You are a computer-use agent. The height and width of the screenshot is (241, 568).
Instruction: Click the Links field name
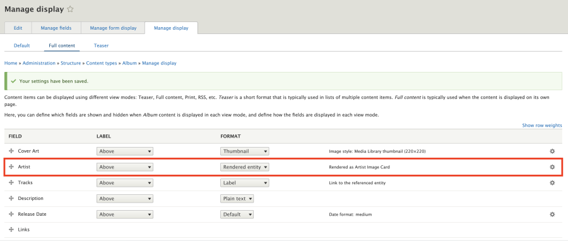(24, 230)
